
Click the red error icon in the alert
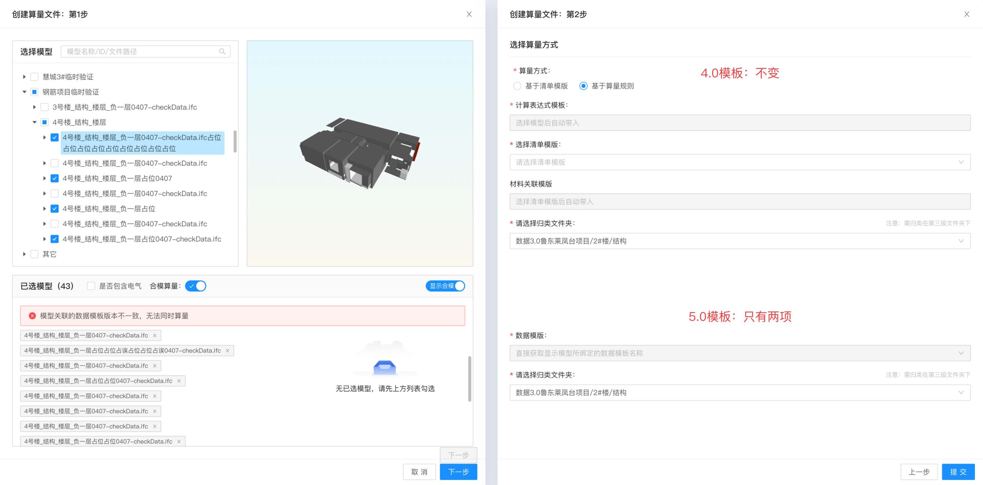click(32, 316)
